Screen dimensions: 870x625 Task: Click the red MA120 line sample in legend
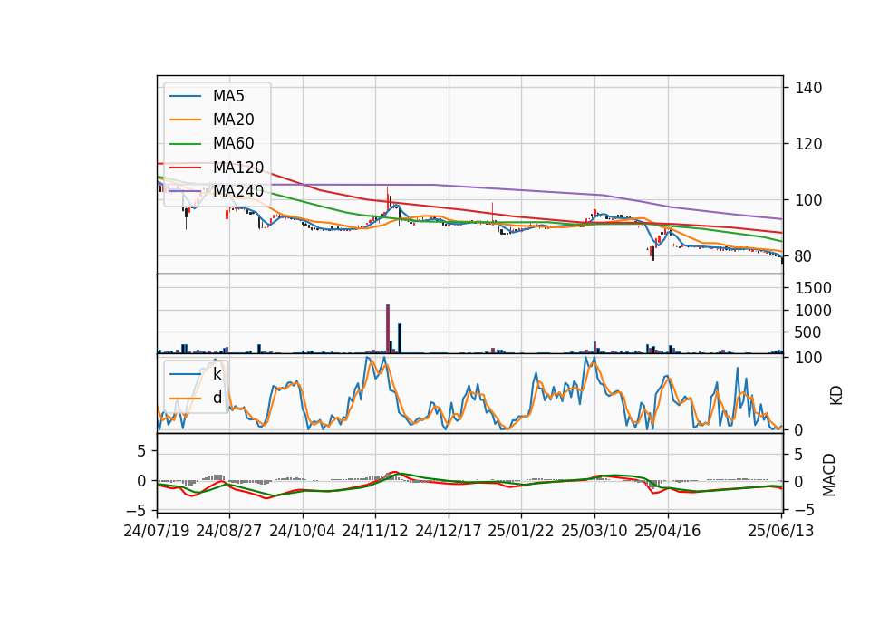[185, 167]
